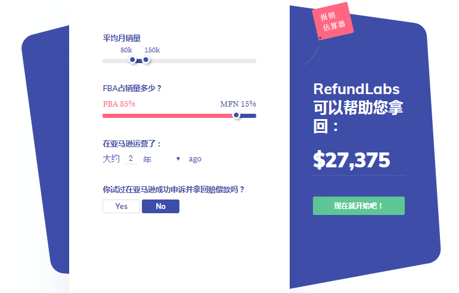This screenshot has height=293, width=459.
Task: Click the FBA percentage slider handle
Action: (236, 115)
